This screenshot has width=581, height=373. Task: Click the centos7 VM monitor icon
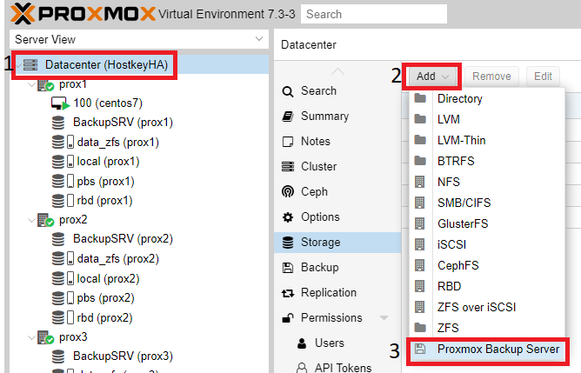coord(60,103)
